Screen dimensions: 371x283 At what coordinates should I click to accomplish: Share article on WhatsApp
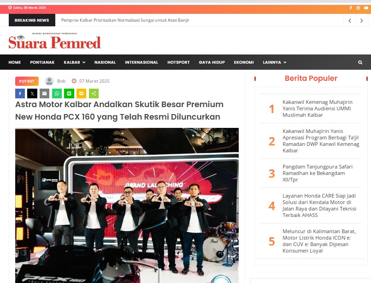(x=57, y=93)
